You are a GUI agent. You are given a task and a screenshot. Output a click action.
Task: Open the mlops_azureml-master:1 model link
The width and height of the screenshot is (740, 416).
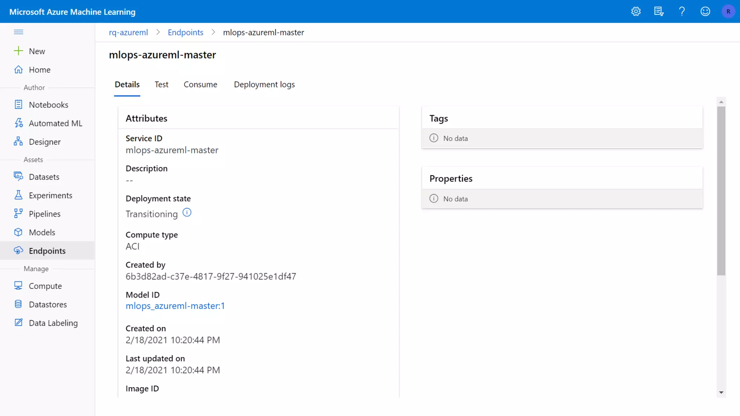pos(175,306)
